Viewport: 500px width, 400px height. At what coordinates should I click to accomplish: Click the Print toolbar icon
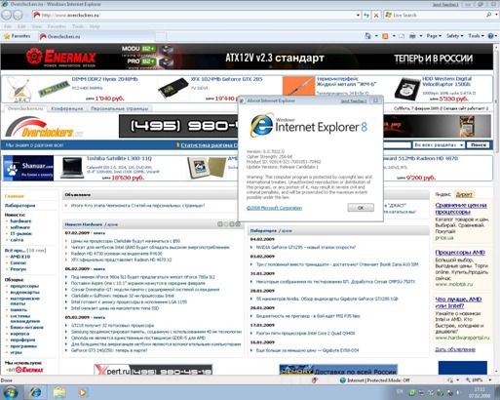412,36
